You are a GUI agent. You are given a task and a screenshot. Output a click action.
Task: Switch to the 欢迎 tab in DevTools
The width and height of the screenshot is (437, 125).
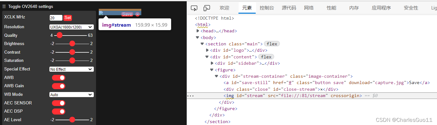(x=224, y=8)
